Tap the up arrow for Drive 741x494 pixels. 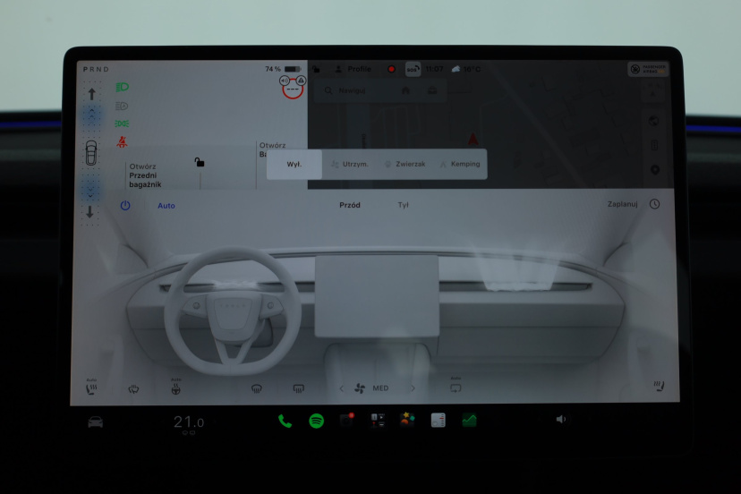coord(91,94)
